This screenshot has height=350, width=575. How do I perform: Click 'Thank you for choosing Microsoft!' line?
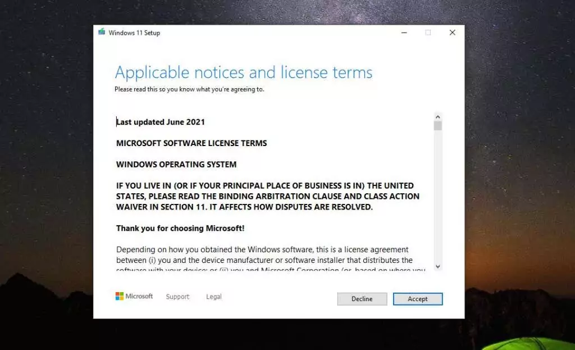point(180,228)
